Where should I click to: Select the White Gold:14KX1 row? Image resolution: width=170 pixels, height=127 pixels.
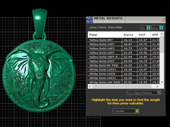(x=124, y=78)
